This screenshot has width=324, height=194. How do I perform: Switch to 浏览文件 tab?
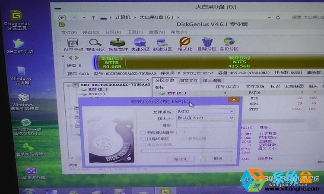pyautogui.click(x=188, y=81)
